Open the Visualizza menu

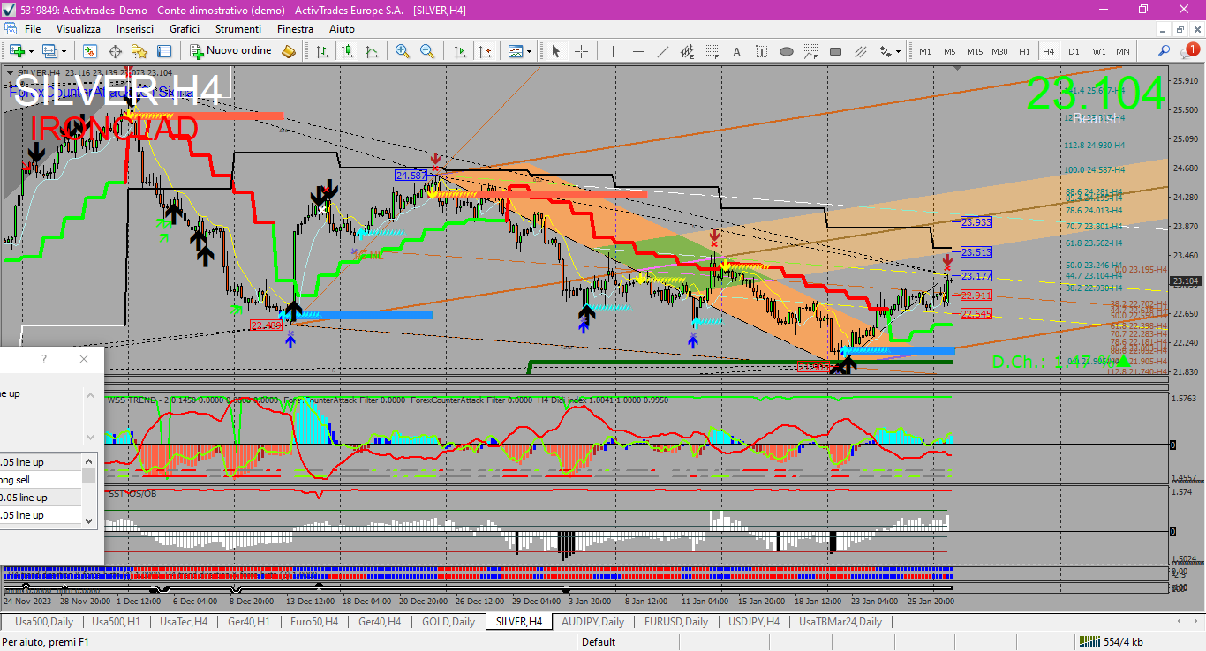click(x=79, y=29)
